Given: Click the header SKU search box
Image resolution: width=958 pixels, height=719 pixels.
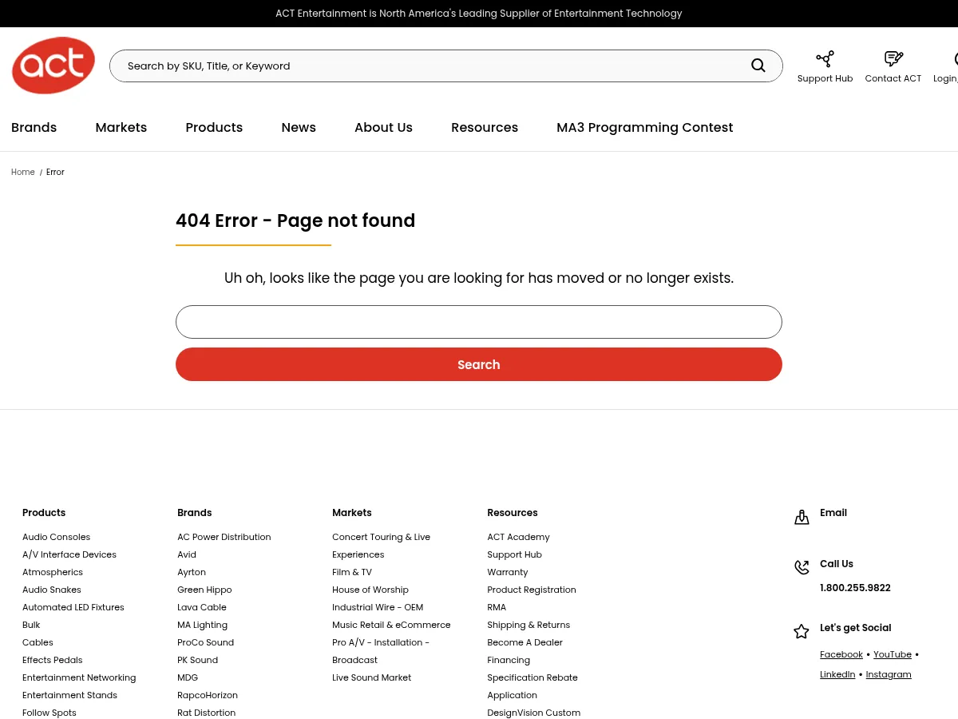Looking at the screenshot, I should click(x=431, y=66).
